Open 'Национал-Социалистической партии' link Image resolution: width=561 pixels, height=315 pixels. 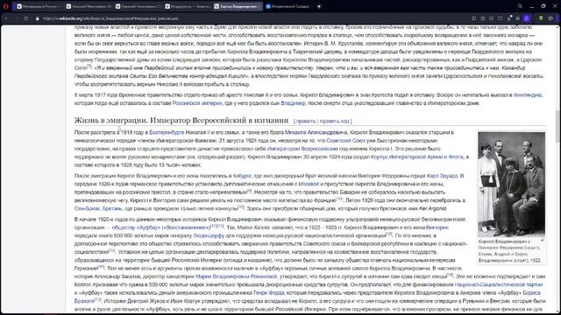point(499,284)
